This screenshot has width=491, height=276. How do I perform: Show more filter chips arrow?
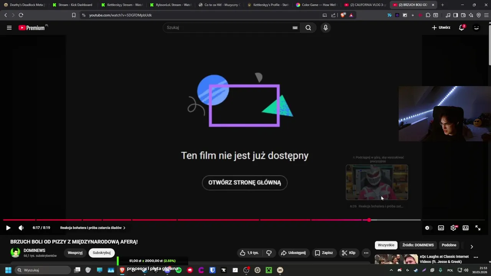[472, 246]
